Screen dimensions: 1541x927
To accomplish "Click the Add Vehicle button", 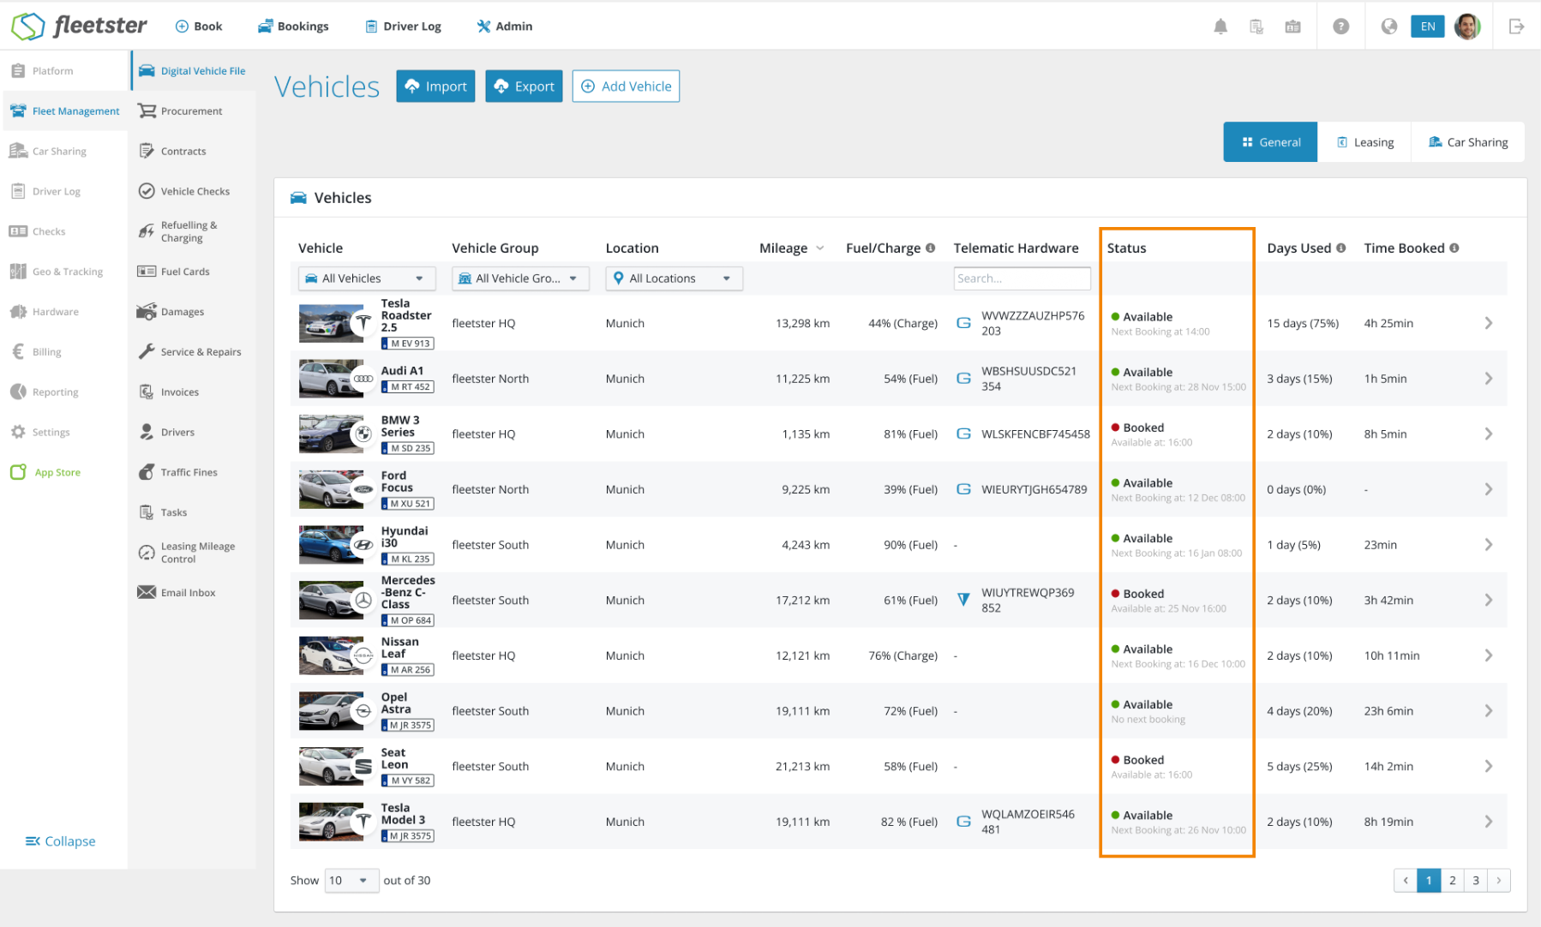I will tap(626, 87).
